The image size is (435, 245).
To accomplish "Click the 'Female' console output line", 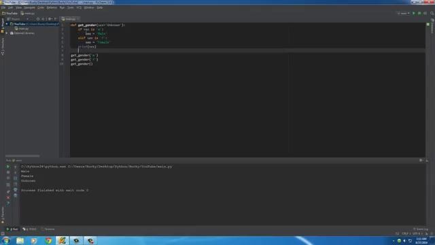I will click(27, 176).
